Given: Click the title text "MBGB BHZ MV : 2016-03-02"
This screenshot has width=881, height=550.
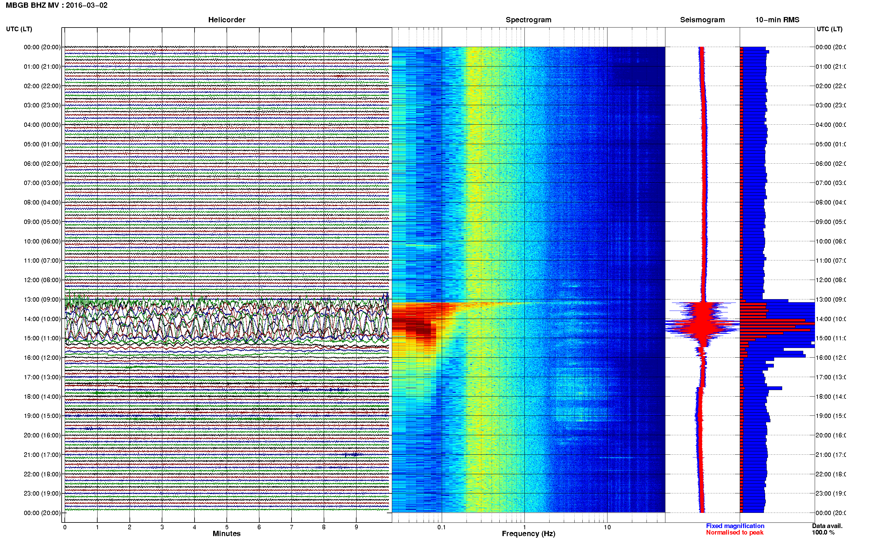Looking at the screenshot, I should pos(56,5).
